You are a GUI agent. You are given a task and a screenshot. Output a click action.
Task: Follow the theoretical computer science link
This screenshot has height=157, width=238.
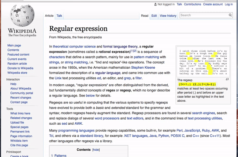pos(74,46)
